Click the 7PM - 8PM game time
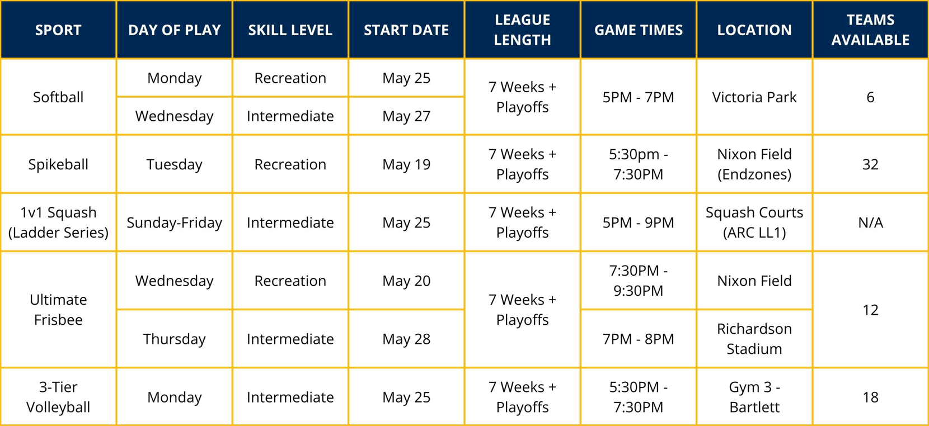 (639, 339)
